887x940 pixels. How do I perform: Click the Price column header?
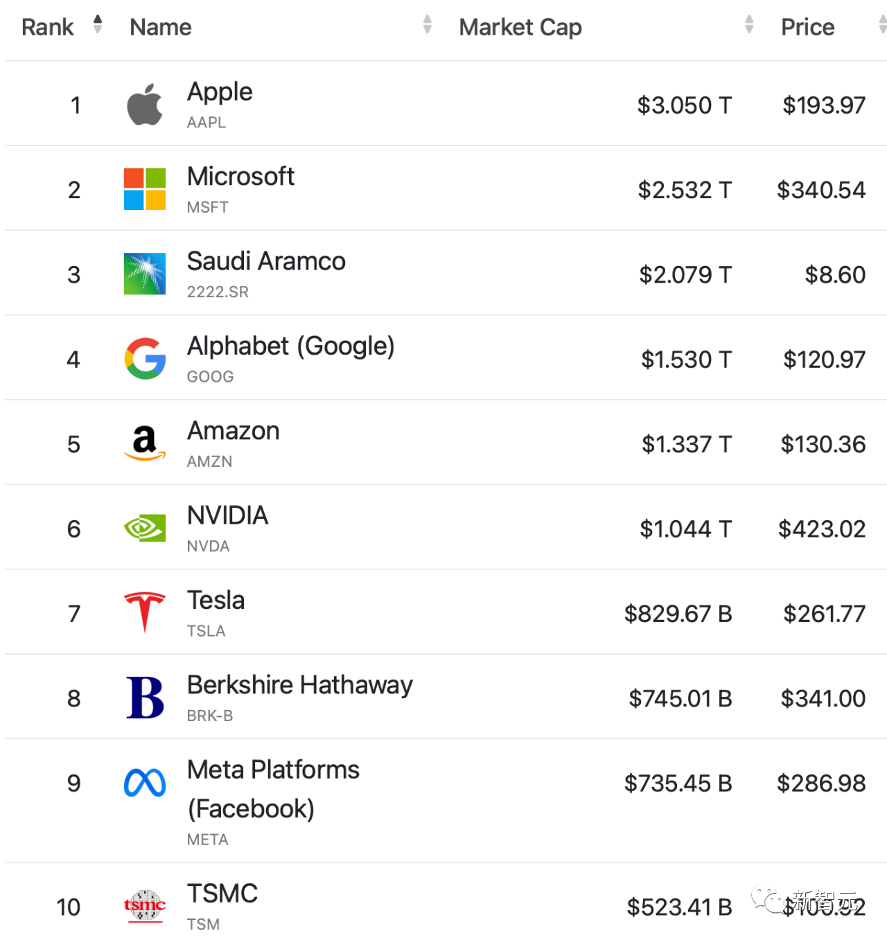(x=807, y=27)
